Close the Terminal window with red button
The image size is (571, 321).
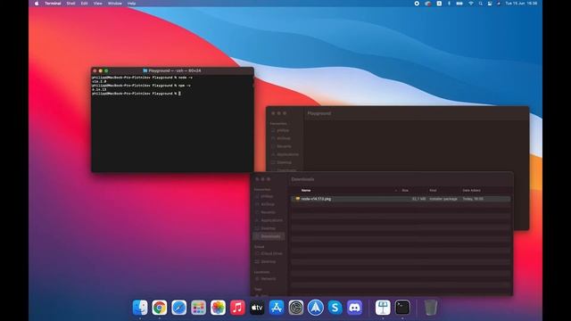[x=95, y=70]
